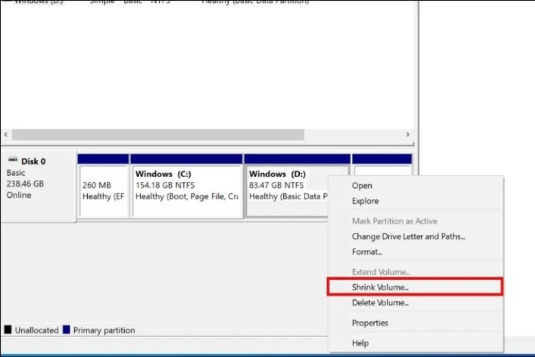
Task: Select Delete Volume... menu option
Action: point(380,303)
